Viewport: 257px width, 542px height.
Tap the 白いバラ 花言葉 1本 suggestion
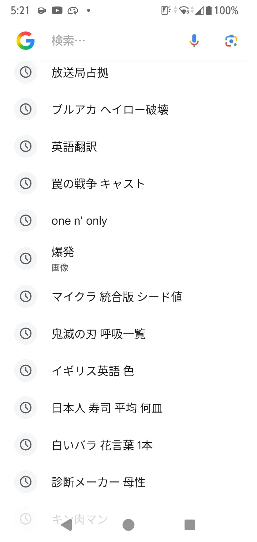pyautogui.click(x=102, y=445)
